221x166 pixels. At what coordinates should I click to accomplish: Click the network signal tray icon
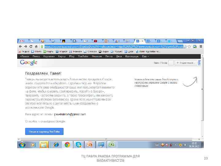[x=185, y=145]
